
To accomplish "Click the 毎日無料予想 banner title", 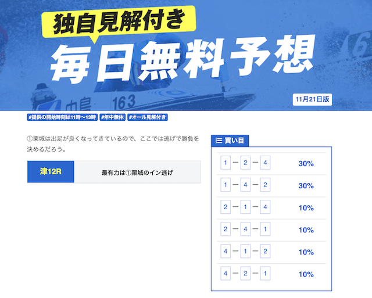I will (x=182, y=59).
